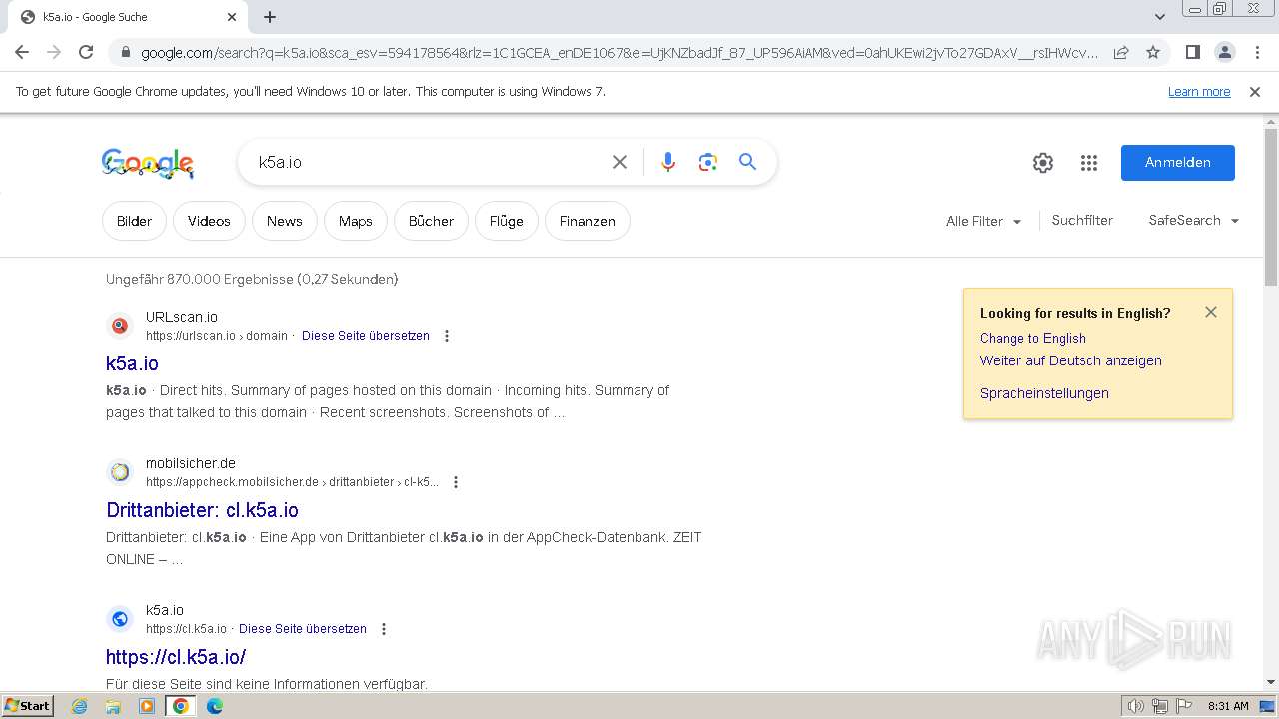Click Weiter auf Deutsch anzeigen
Image resolution: width=1279 pixels, height=719 pixels.
(x=1070, y=360)
